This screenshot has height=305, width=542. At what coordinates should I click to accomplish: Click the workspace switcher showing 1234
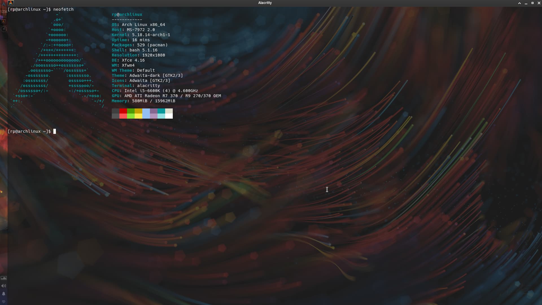point(4,12)
